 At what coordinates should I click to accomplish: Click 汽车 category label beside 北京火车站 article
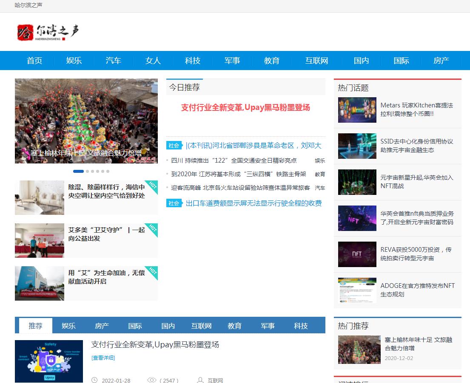coord(320,188)
